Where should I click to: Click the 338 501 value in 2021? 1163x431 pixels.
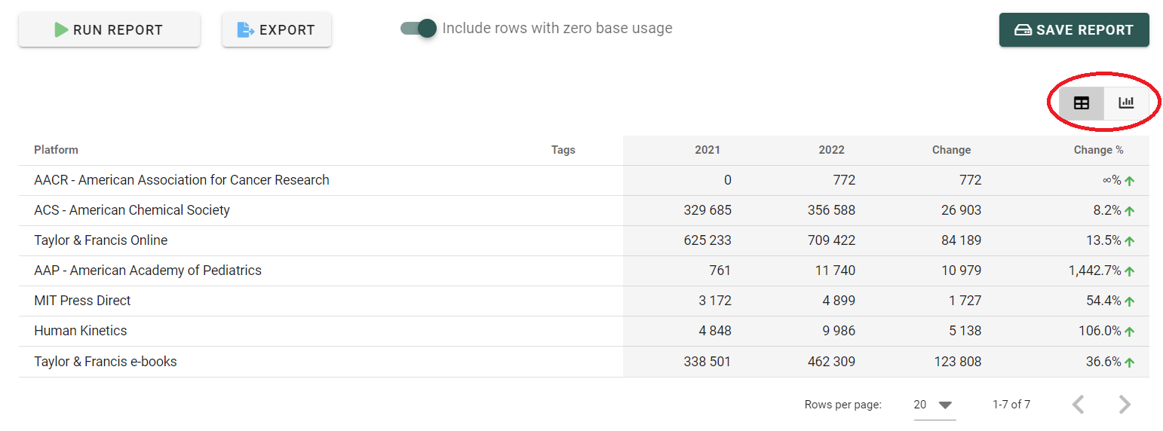707,362
